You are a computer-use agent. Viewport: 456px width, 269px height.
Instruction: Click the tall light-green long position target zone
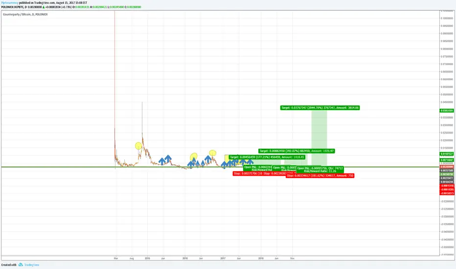click(319, 138)
